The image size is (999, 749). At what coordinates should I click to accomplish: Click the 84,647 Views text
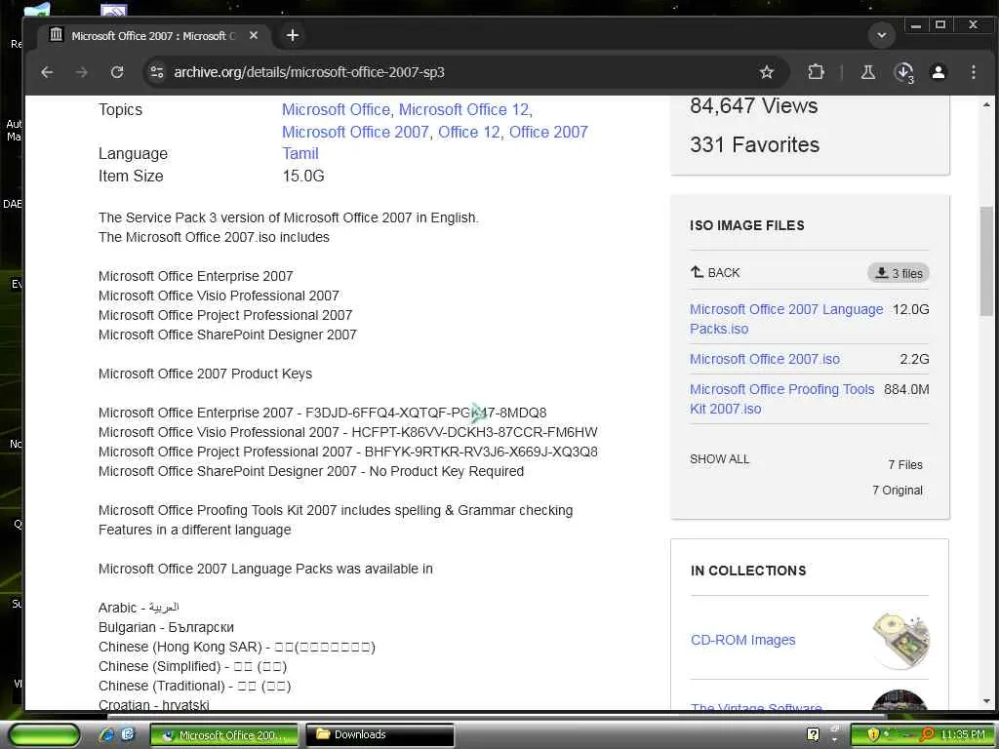tap(754, 105)
